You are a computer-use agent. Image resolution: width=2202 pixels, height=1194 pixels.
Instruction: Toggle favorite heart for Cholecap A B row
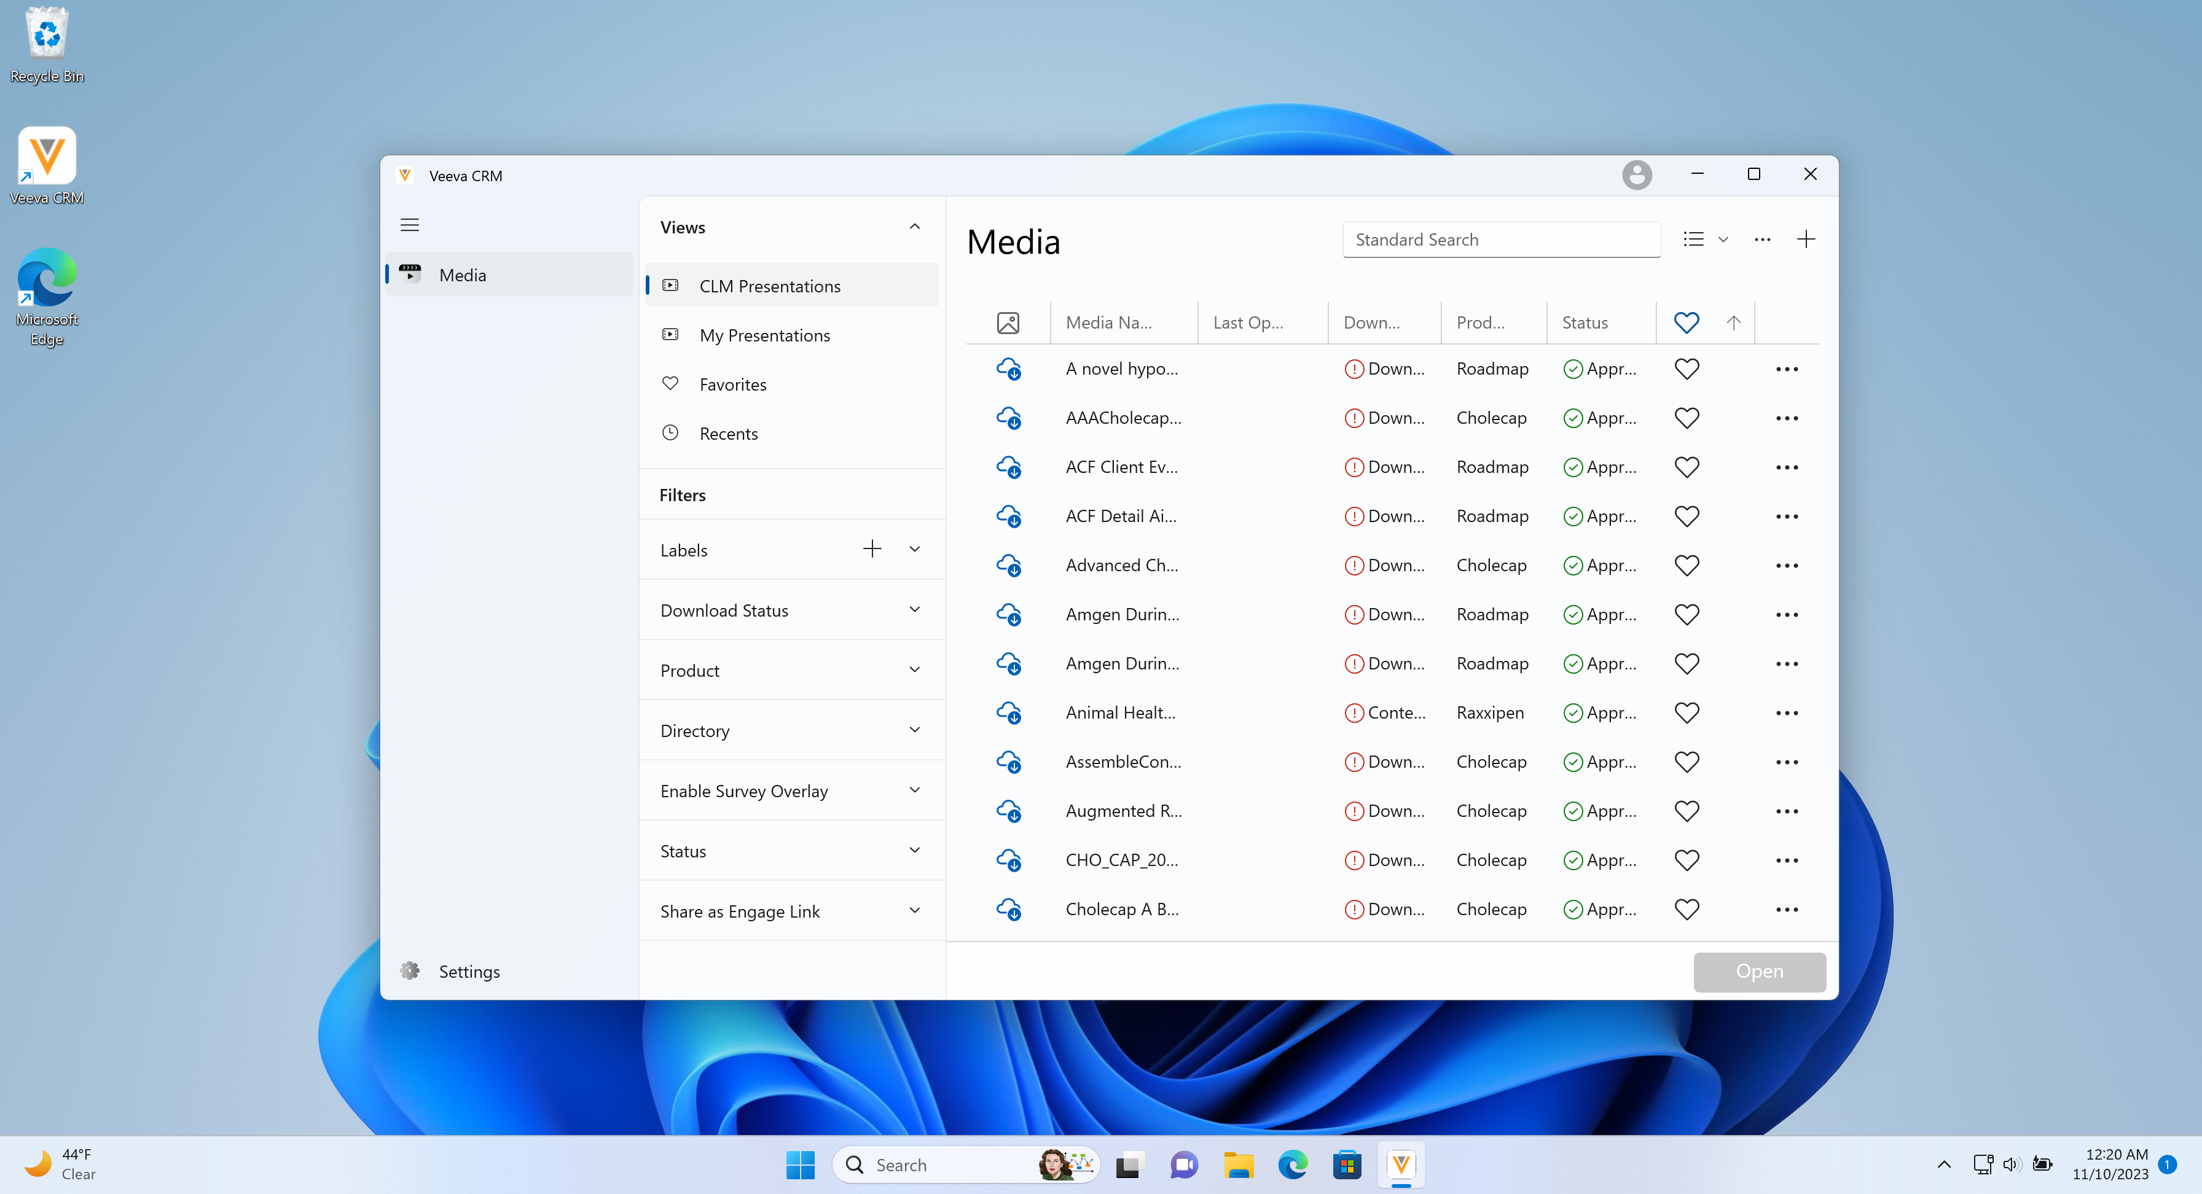click(x=1687, y=909)
